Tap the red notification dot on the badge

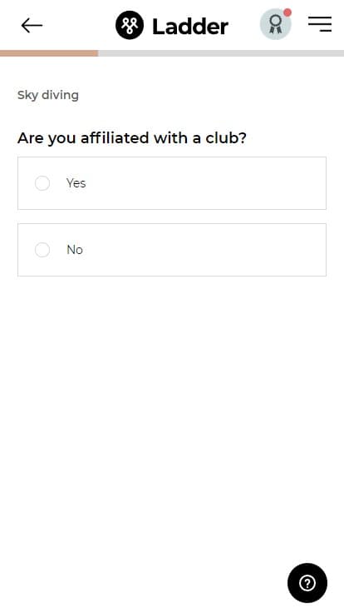287,12
